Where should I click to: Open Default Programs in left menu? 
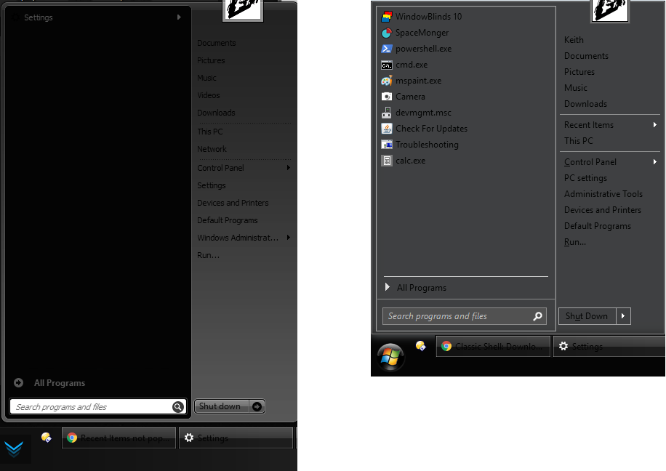(x=228, y=220)
